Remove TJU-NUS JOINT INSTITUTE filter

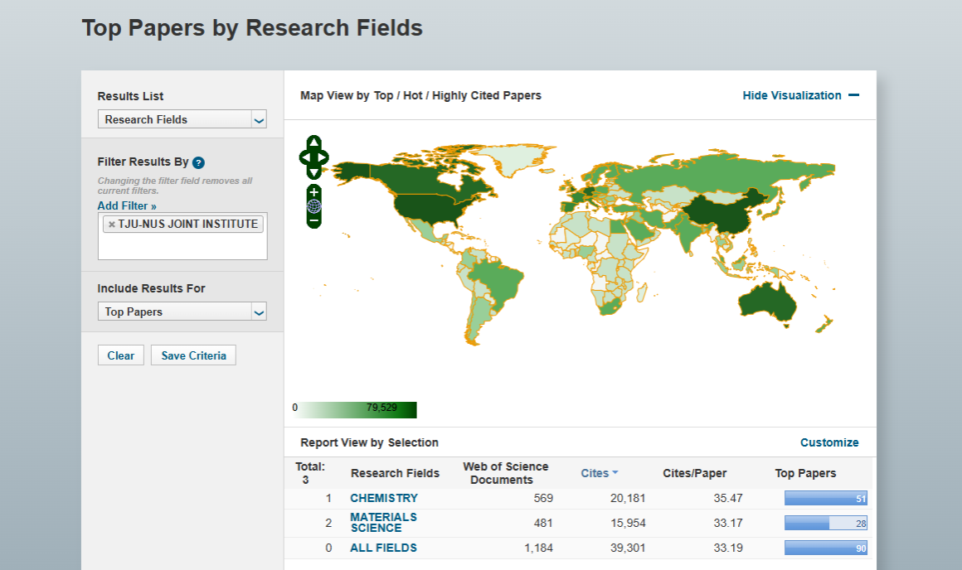pyautogui.click(x=112, y=225)
